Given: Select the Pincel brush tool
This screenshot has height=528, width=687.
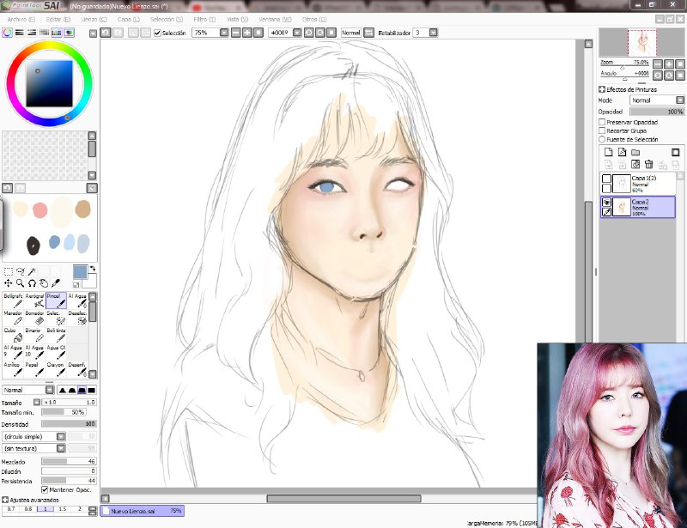Looking at the screenshot, I should tap(56, 300).
